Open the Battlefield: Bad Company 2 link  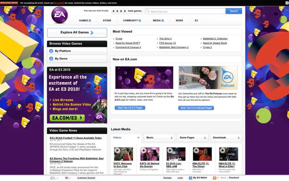174,47
